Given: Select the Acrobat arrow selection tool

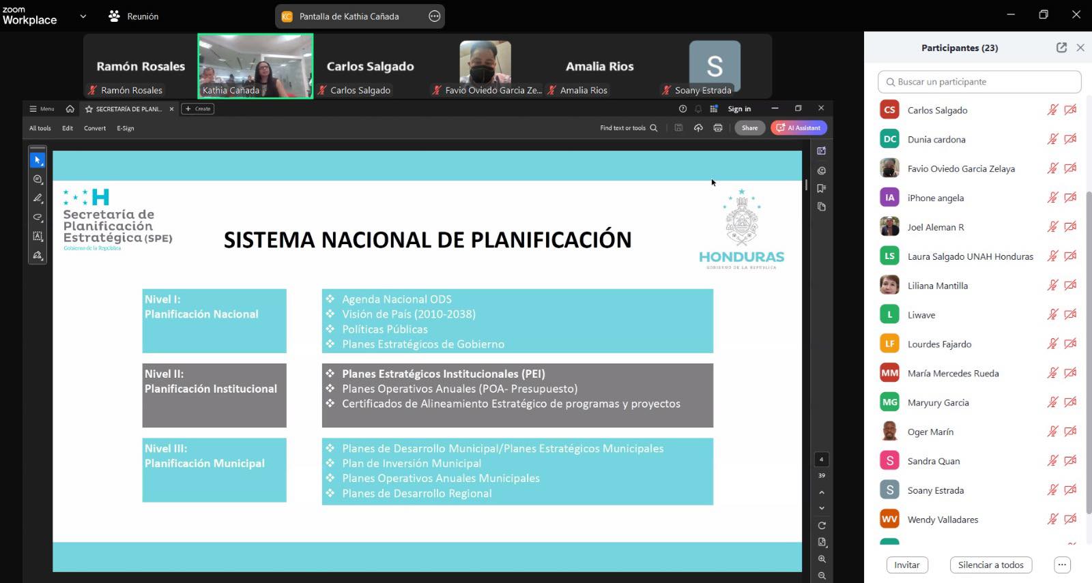Looking at the screenshot, I should (38, 160).
